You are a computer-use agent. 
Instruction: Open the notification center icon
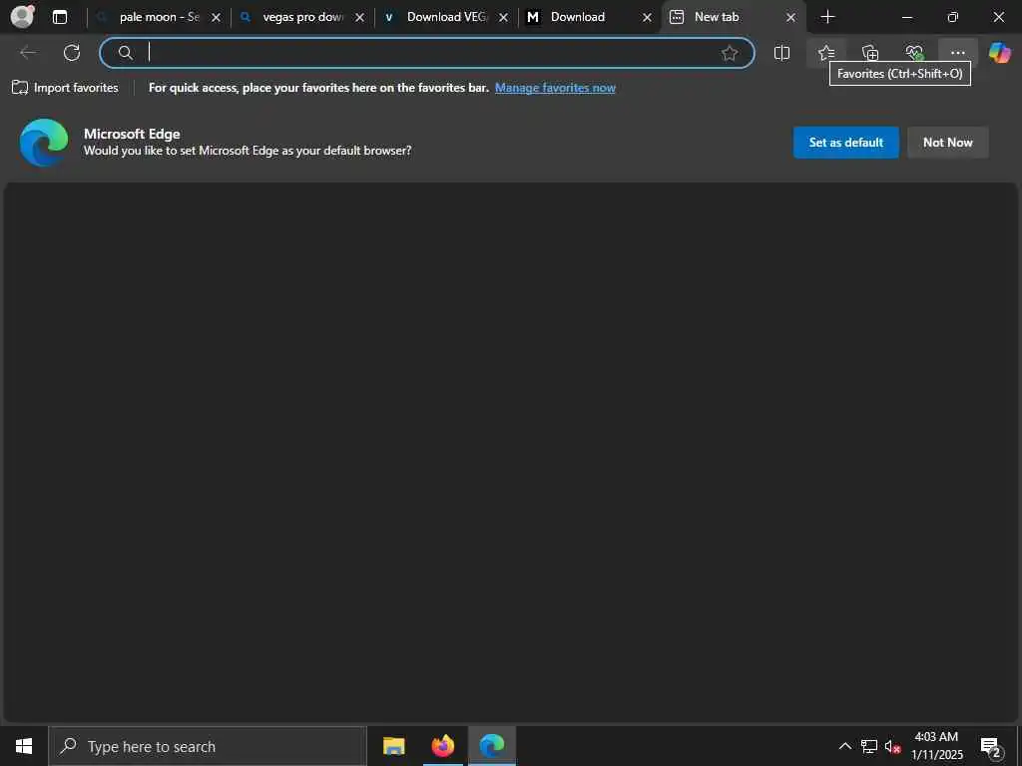[x=990, y=747]
